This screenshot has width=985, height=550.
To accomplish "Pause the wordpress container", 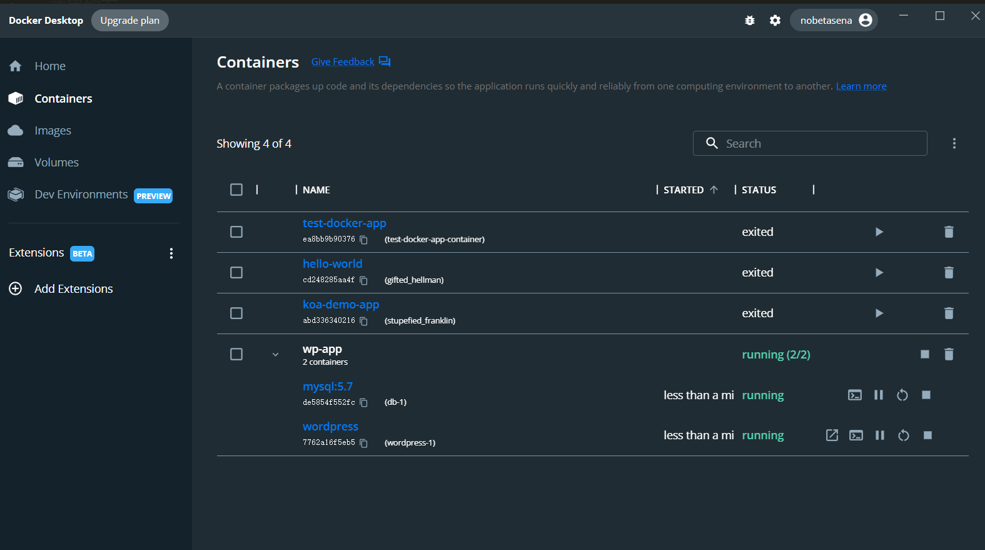I will (879, 435).
